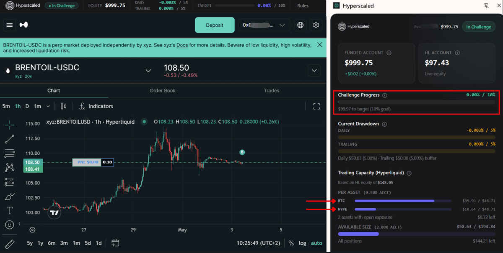Click the Deposit button
503x253 pixels.
click(215, 25)
